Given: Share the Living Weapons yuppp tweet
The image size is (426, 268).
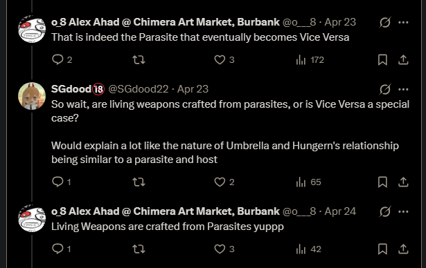Looking at the screenshot, I should [403, 249].
